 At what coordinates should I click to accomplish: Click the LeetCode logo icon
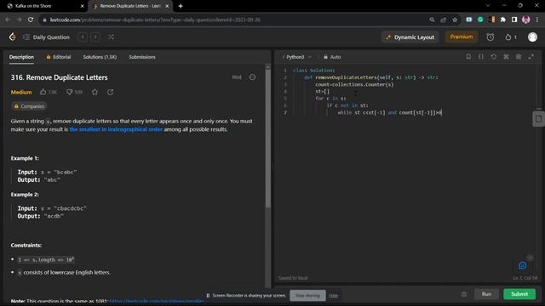pos(13,37)
